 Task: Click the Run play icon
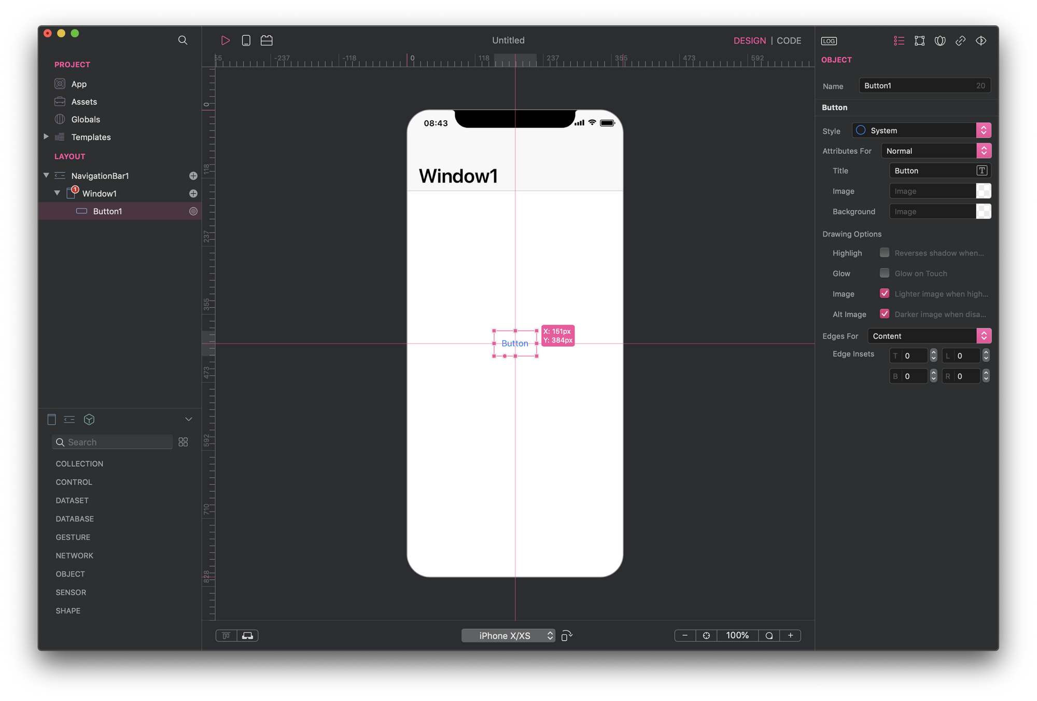pyautogui.click(x=226, y=40)
